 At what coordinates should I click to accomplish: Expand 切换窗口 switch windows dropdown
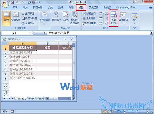(123, 18)
